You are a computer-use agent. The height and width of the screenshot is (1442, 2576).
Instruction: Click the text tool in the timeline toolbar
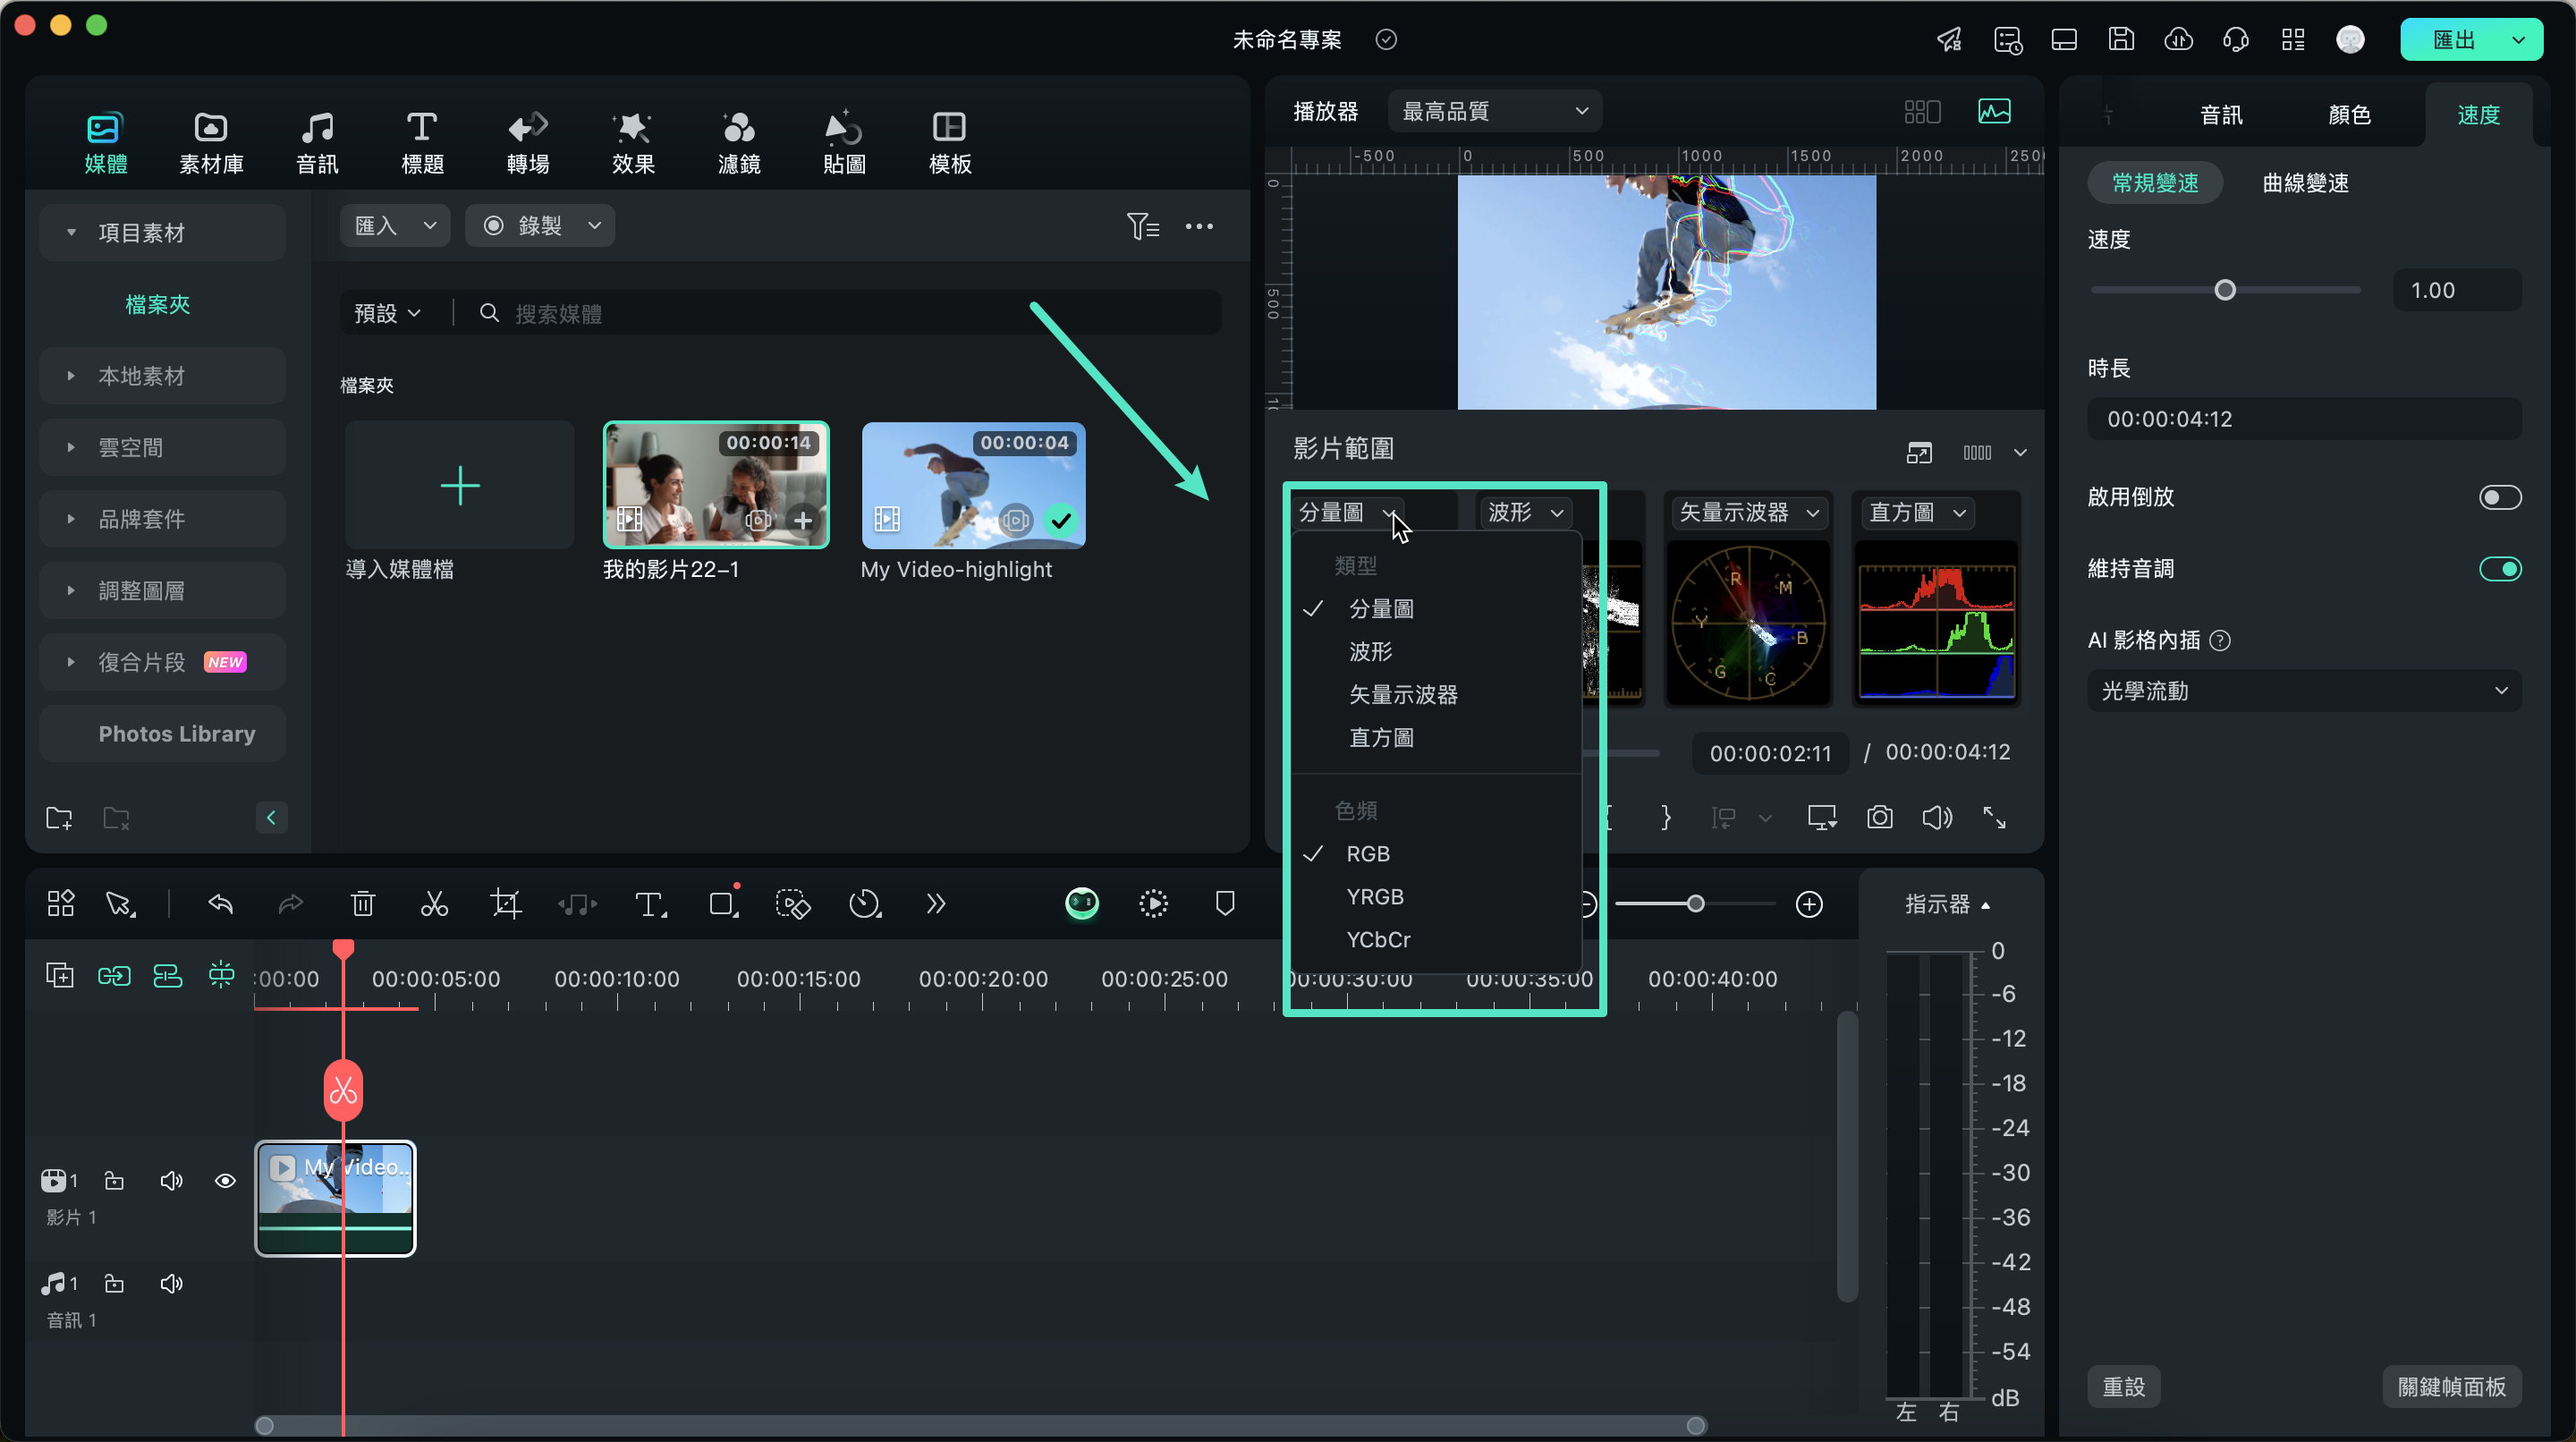point(650,904)
